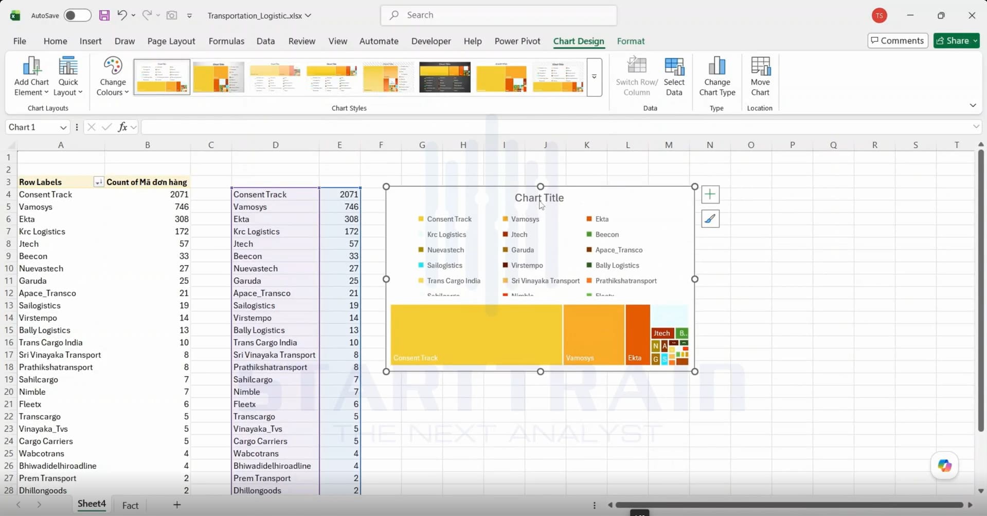Click the Vamosys orange treemap block
This screenshot has height=516, width=987.
click(594, 335)
